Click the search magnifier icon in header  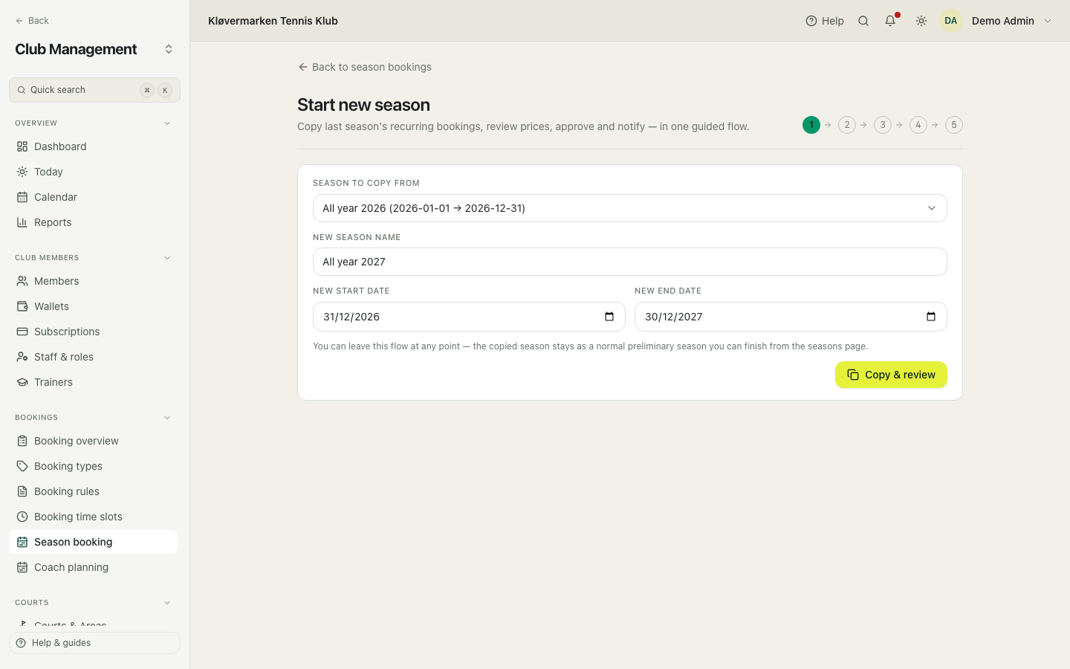pyautogui.click(x=863, y=21)
